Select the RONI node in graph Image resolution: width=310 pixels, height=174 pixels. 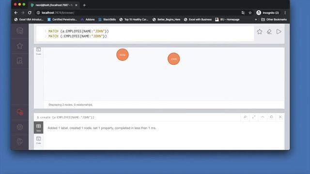coord(123,55)
